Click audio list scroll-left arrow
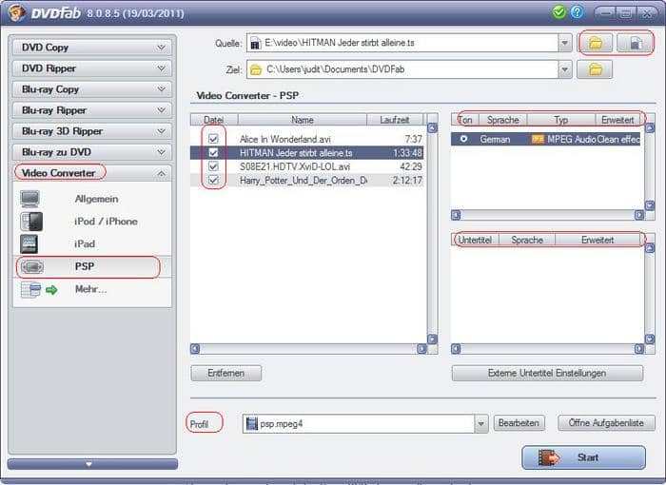 tap(456, 215)
